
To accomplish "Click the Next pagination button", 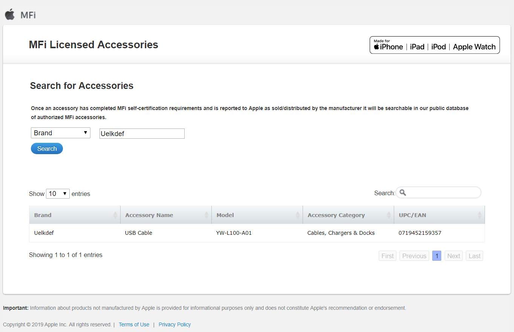I will click(453, 256).
